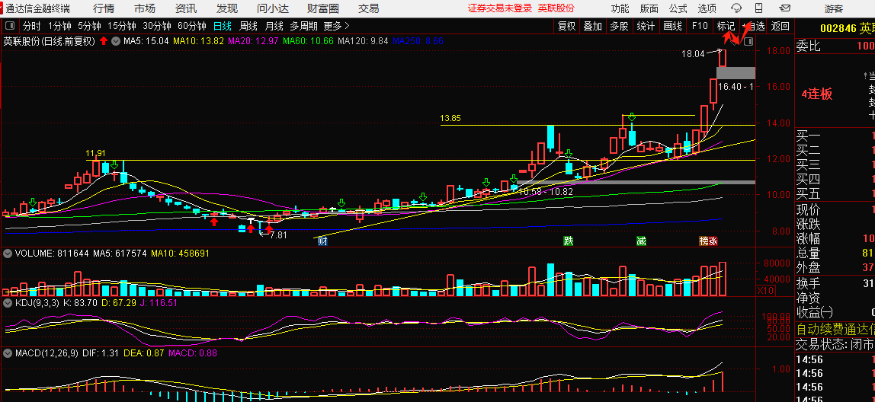
Task: Click the 游客 user account label
Action: tap(834, 8)
